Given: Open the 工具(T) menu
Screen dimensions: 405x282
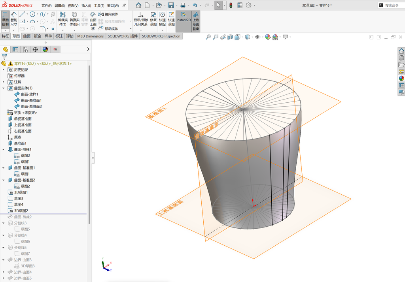Looking at the screenshot, I should [x=99, y=6].
